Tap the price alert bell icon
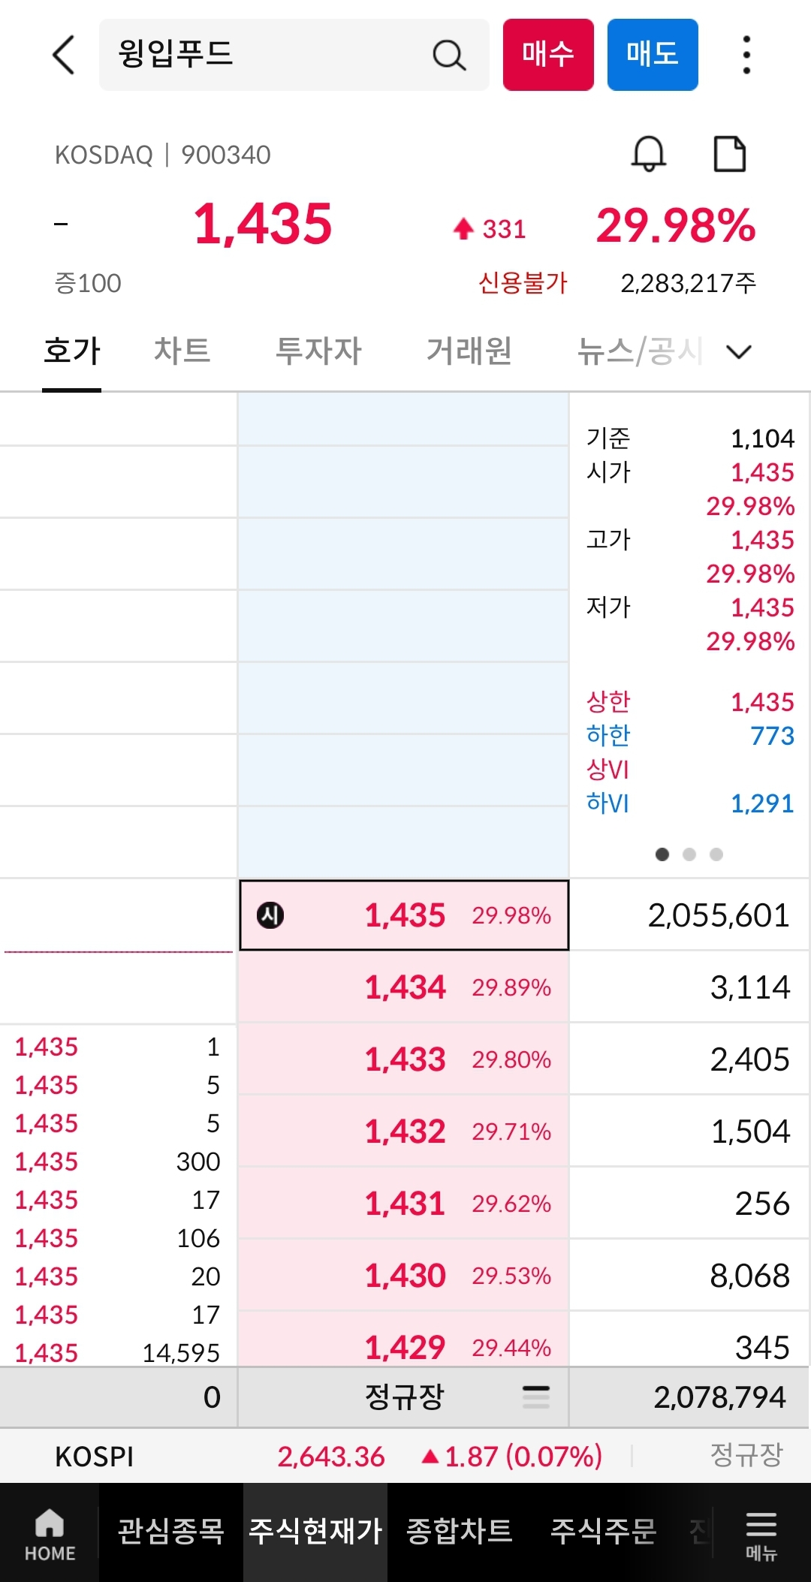811x1582 pixels. point(648,154)
